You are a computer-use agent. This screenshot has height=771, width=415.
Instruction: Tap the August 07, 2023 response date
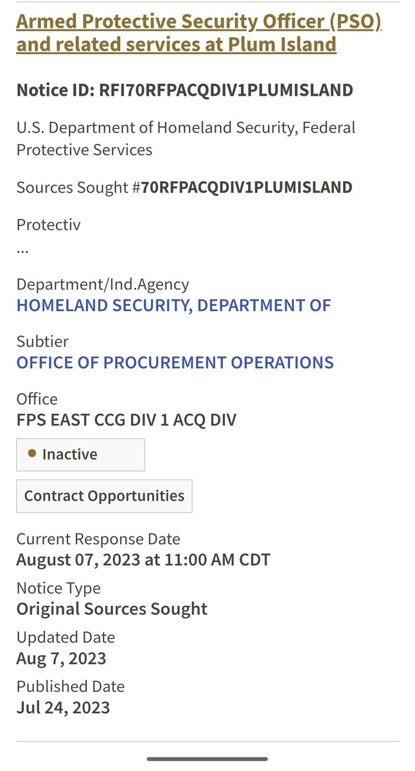coord(143,560)
